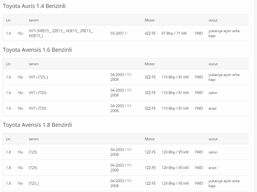Select the tanım column header in Auris table
257x192 pixels.
[34, 20]
